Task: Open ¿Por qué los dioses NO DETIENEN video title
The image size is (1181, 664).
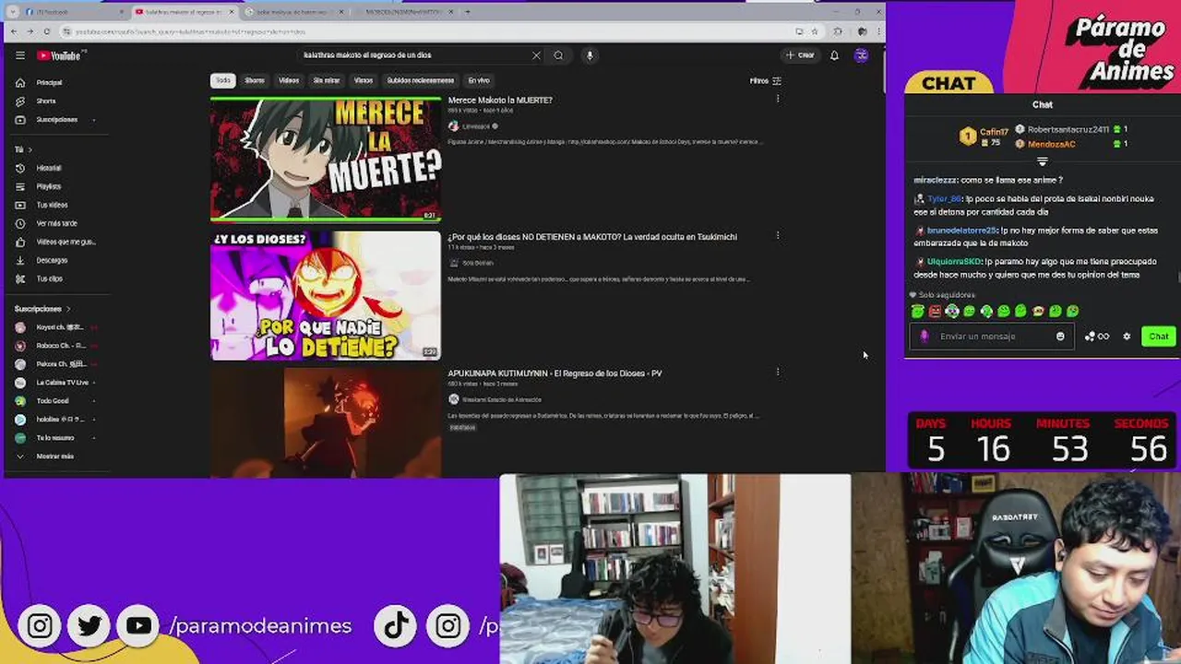Action: (x=592, y=237)
